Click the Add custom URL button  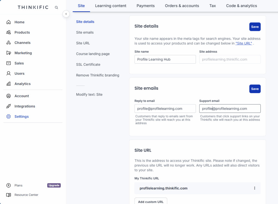(151, 202)
